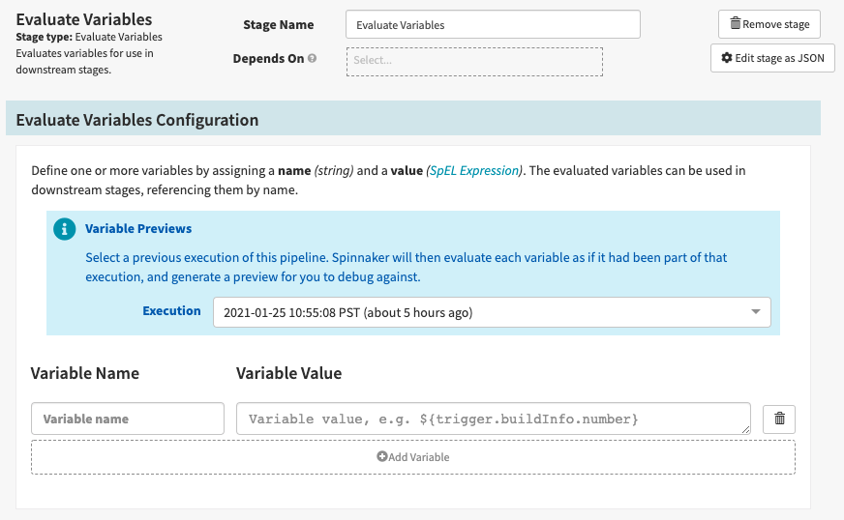Image resolution: width=844 pixels, height=520 pixels.
Task: Click the Variable Previews heading
Action: [x=138, y=229]
